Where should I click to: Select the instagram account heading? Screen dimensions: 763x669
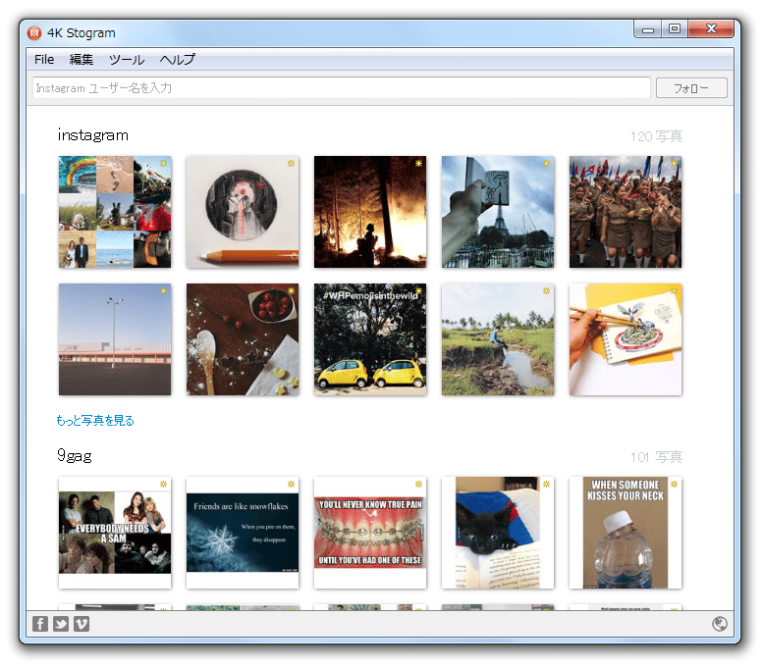point(93,135)
